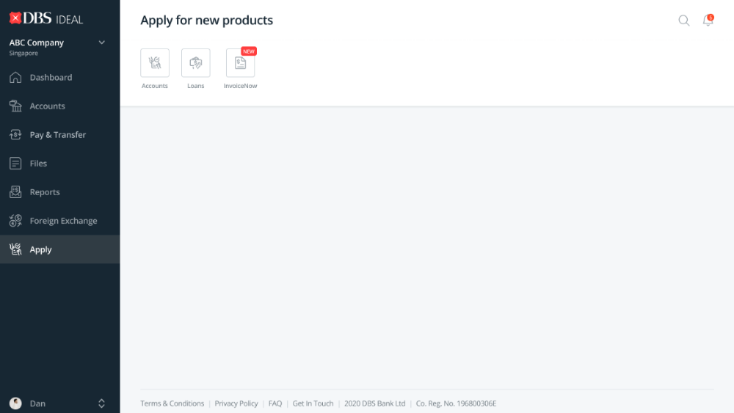The width and height of the screenshot is (734, 413).
Task: Click the Files document icon
Action: click(x=15, y=164)
